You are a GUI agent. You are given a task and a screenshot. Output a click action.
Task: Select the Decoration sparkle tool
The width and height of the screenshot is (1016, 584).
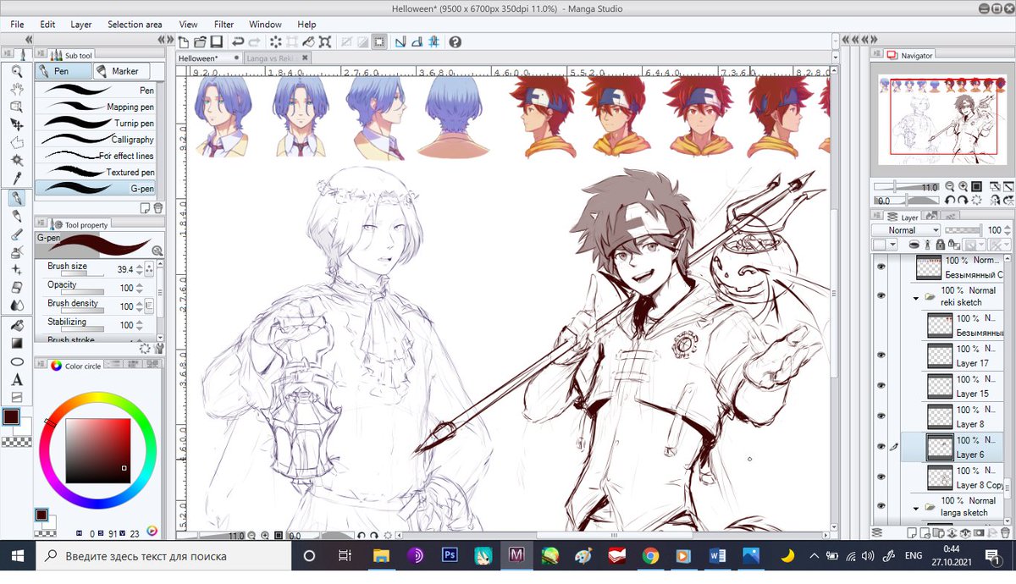click(16, 270)
